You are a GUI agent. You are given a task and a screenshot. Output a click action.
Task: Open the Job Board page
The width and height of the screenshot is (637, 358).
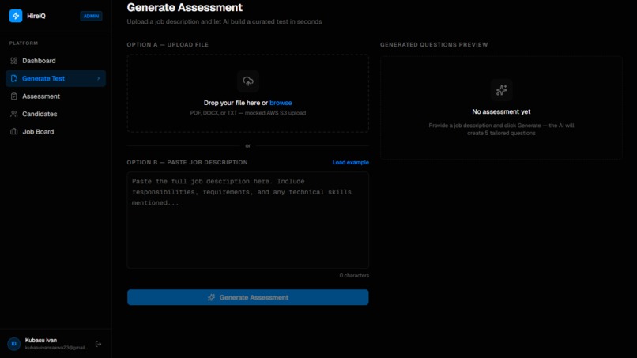(55, 132)
